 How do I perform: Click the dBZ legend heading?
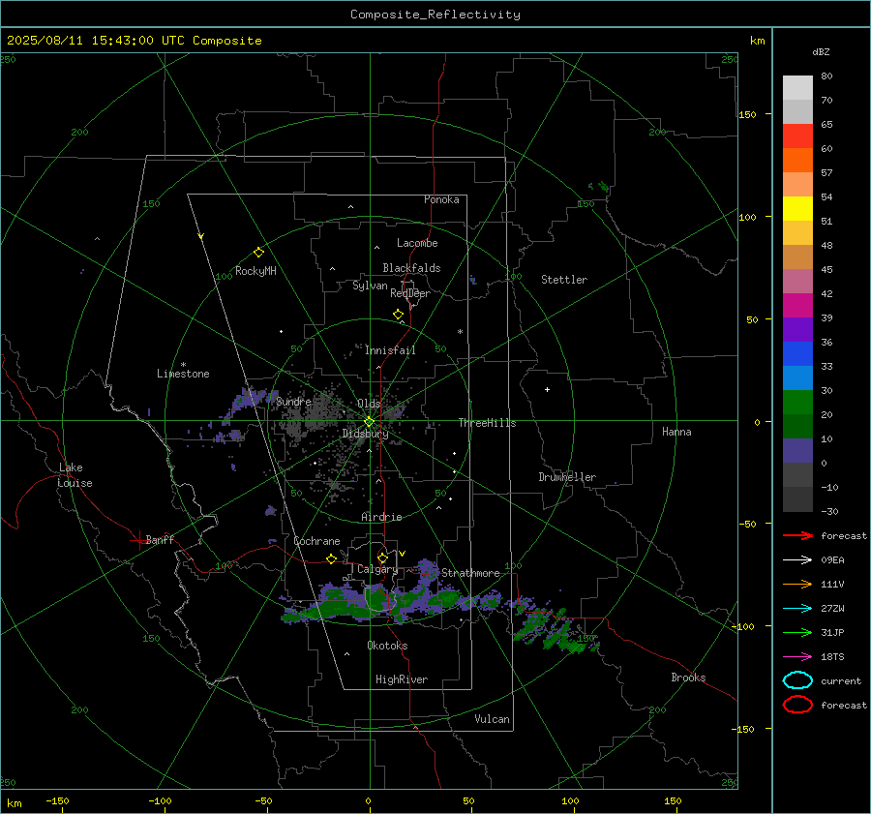click(x=821, y=52)
